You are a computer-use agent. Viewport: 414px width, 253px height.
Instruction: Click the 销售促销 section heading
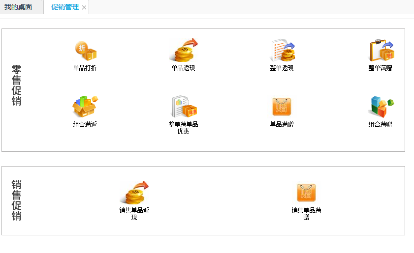17,200
